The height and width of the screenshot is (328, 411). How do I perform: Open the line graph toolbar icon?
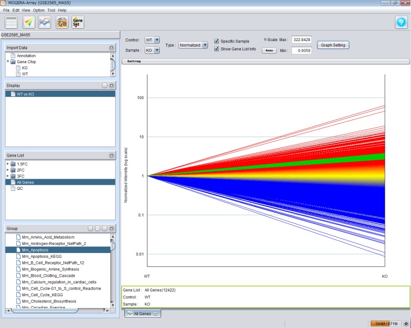click(45, 22)
